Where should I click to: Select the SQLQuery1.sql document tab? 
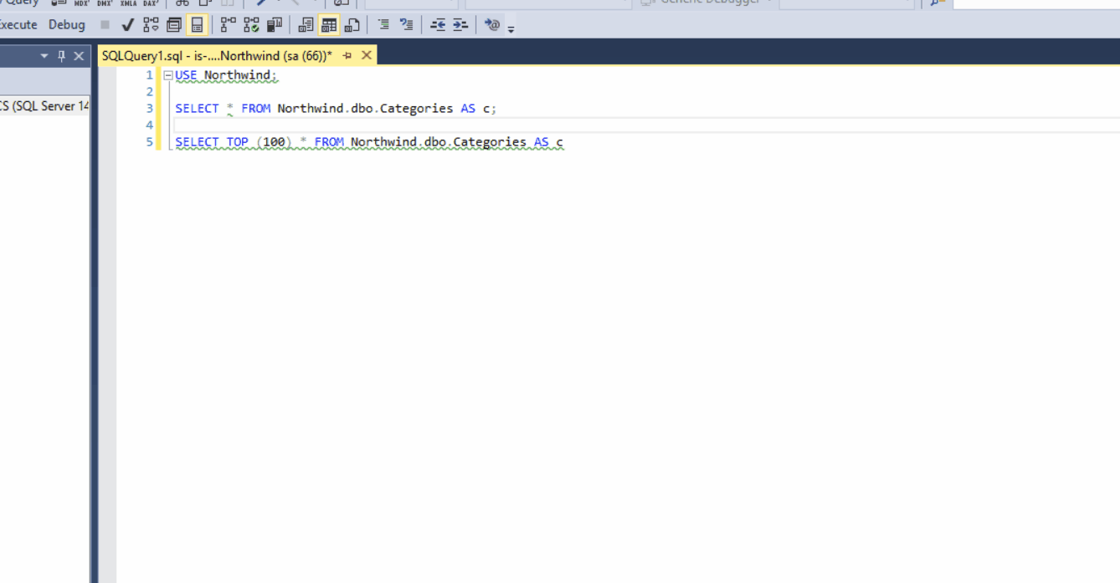click(216, 56)
